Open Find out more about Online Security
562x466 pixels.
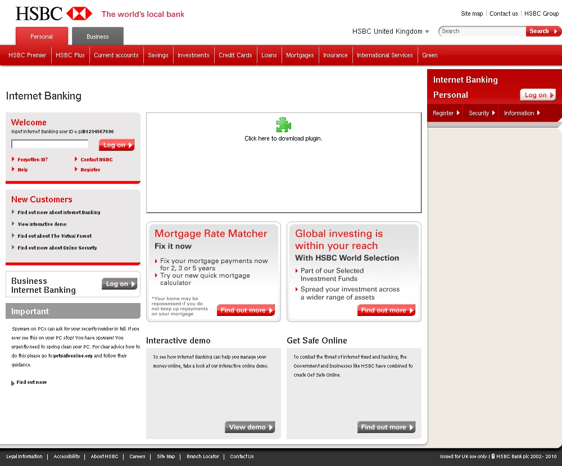(x=57, y=248)
